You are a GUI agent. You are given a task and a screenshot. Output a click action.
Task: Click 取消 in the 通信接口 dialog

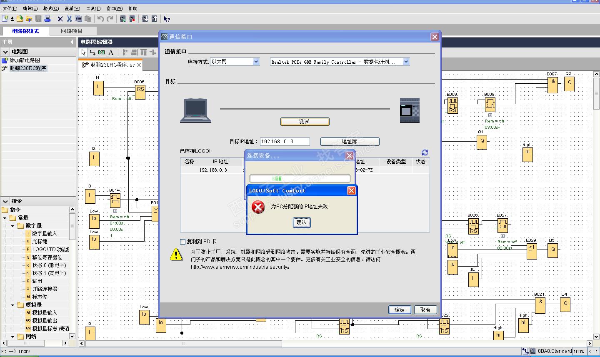425,310
